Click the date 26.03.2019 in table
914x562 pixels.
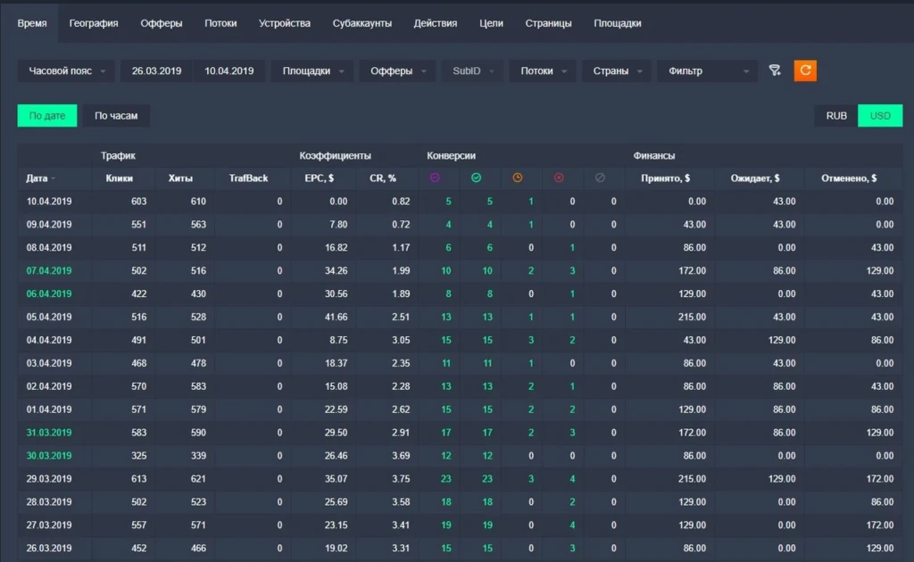(x=49, y=548)
